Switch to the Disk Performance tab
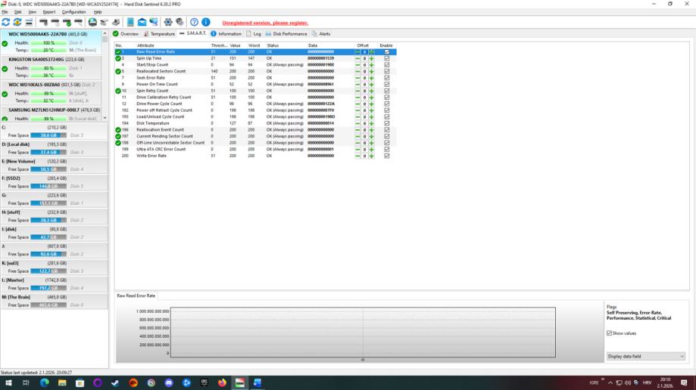696x390 pixels. coord(286,34)
